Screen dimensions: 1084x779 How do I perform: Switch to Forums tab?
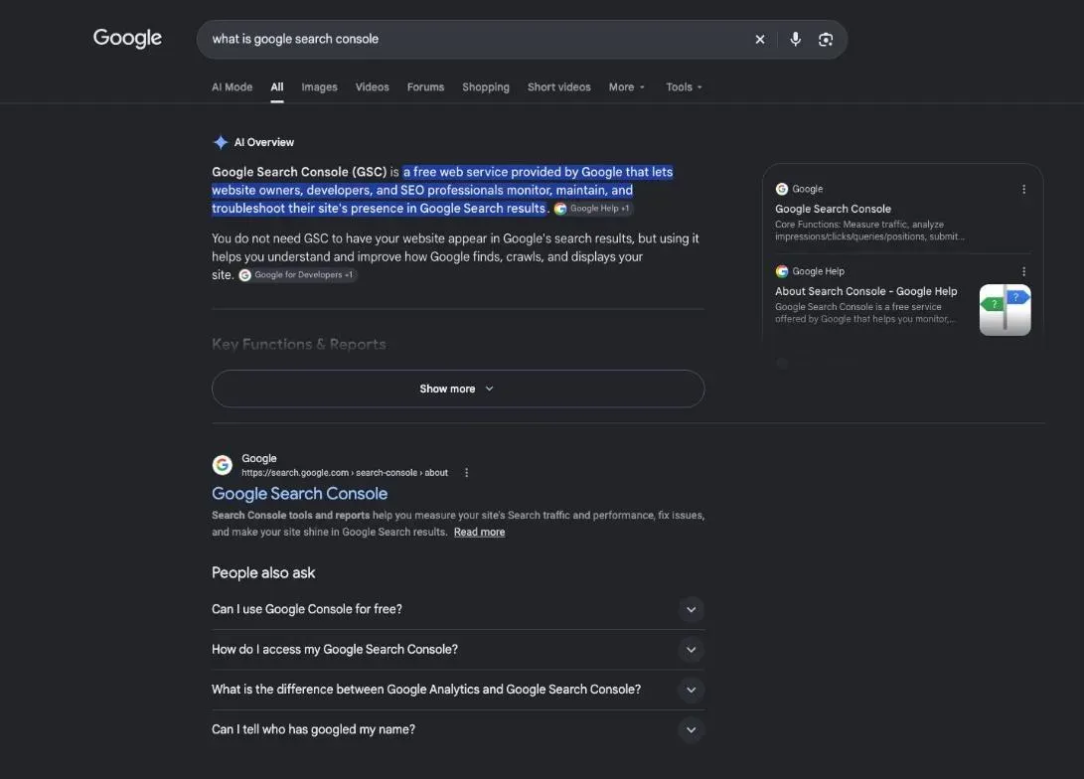425,87
